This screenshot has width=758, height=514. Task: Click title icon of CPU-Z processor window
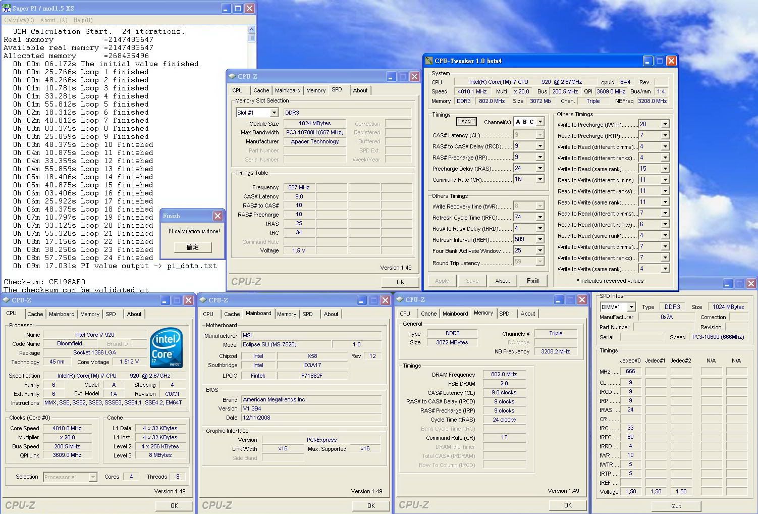(6, 300)
